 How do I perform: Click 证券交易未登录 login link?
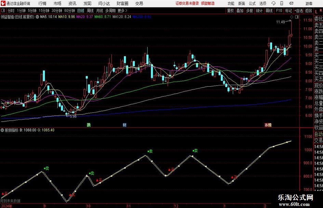[x=187, y=3]
